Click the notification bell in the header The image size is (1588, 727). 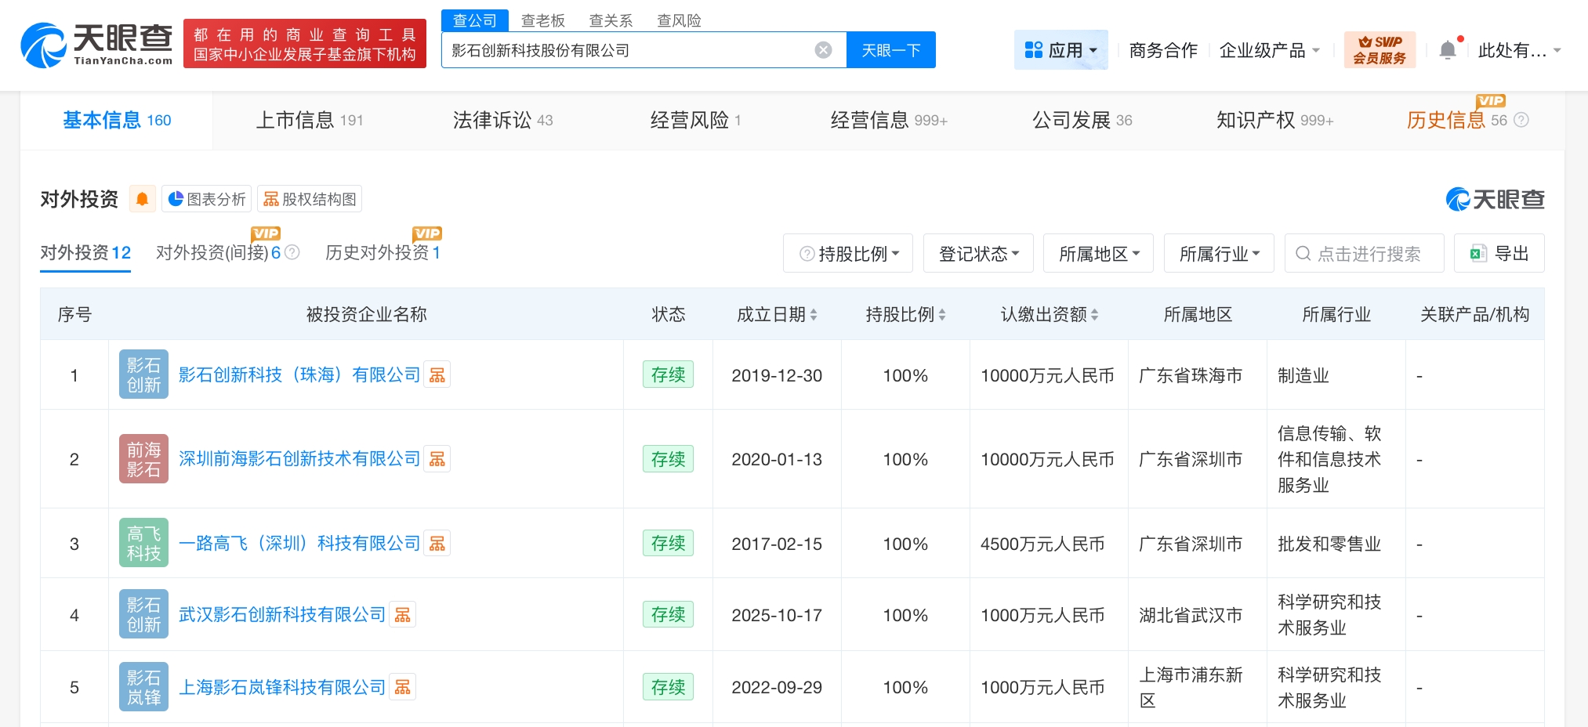tap(1447, 50)
